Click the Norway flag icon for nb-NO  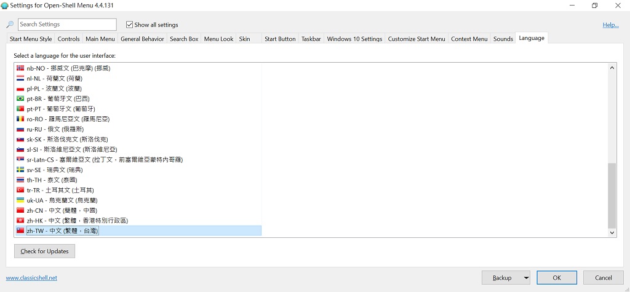pos(20,68)
